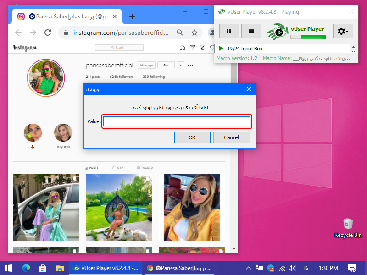Go to Instagram home icon
This screenshot has height=275, width=367.
[182, 48]
